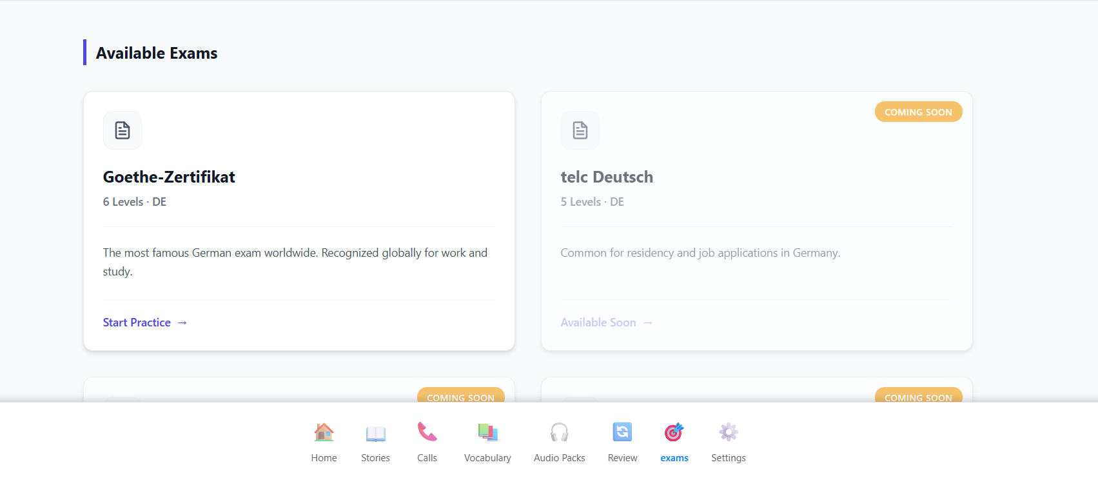Click the '6 Levels · DE' text
This screenshot has width=1098, height=478.
[x=135, y=202]
